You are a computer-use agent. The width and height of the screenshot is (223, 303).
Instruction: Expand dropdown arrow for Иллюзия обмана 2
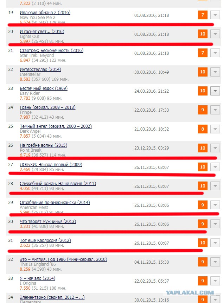[215, 15]
